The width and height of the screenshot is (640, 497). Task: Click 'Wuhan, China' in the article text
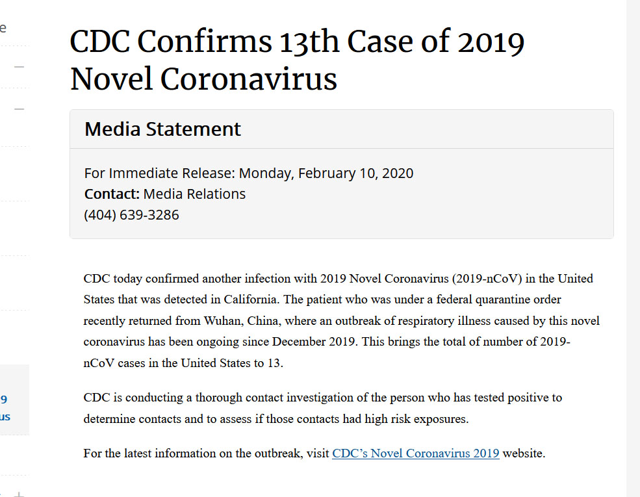(x=242, y=321)
